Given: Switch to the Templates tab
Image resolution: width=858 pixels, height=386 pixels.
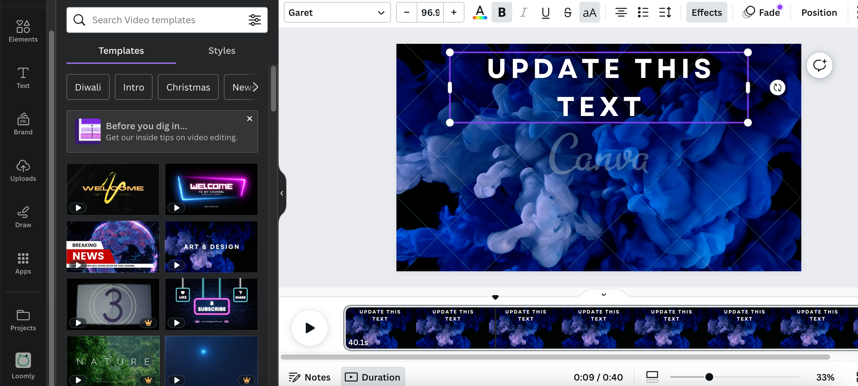Looking at the screenshot, I should pyautogui.click(x=121, y=51).
